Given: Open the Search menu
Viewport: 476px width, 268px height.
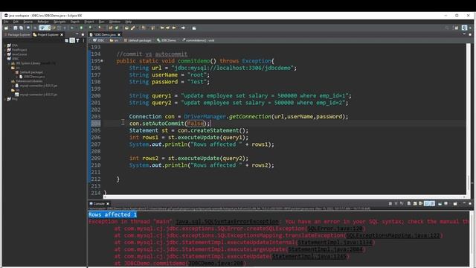Looking at the screenshot, I should 74,22.
